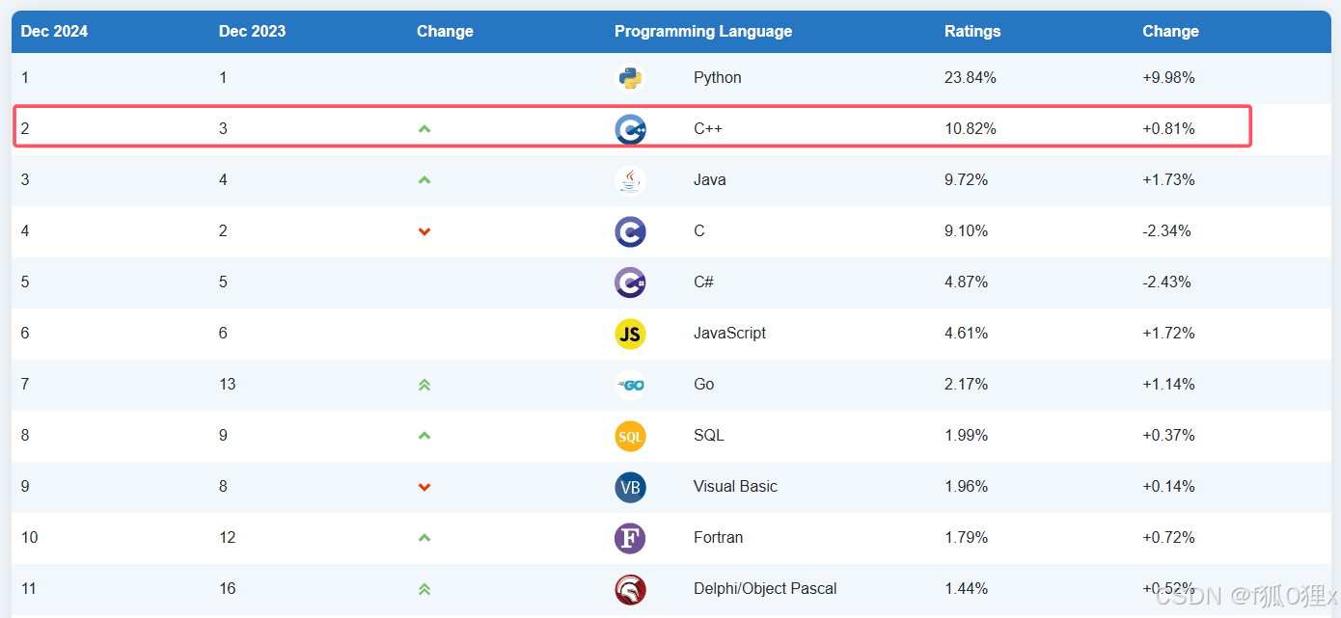Click the +0.37% change value
The width and height of the screenshot is (1341, 618).
pyautogui.click(x=1169, y=435)
